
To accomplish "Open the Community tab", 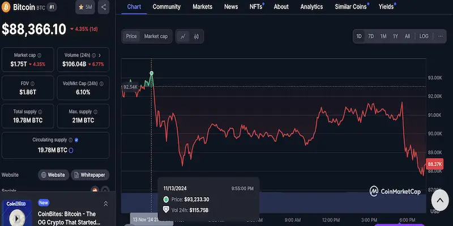I will click(166, 7).
